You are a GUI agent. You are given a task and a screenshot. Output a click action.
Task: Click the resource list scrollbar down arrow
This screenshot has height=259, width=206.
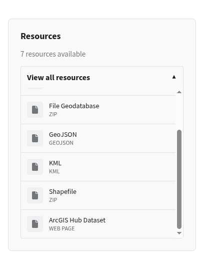point(179,233)
